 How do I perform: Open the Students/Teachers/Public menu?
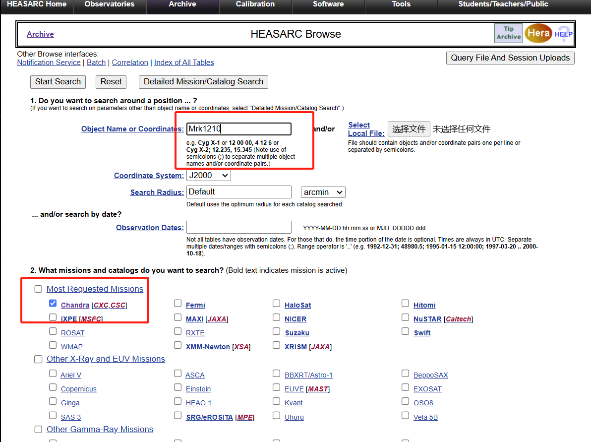click(503, 4)
